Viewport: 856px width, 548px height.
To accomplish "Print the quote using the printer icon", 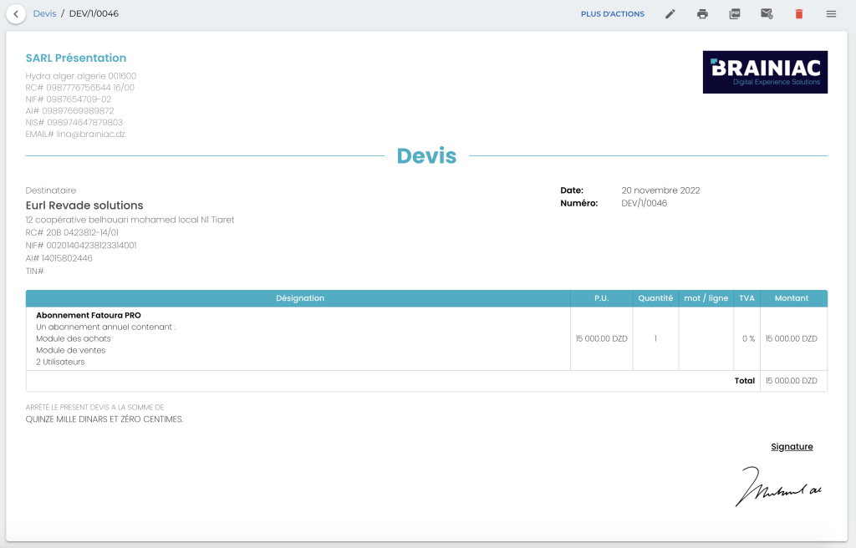I will click(x=702, y=14).
